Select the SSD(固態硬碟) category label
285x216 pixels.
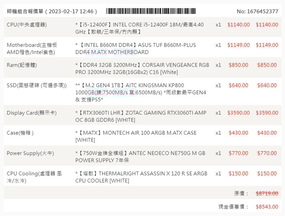coord(37,85)
